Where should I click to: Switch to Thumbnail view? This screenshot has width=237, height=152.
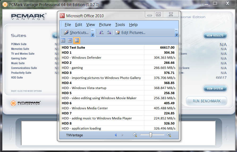point(63,41)
